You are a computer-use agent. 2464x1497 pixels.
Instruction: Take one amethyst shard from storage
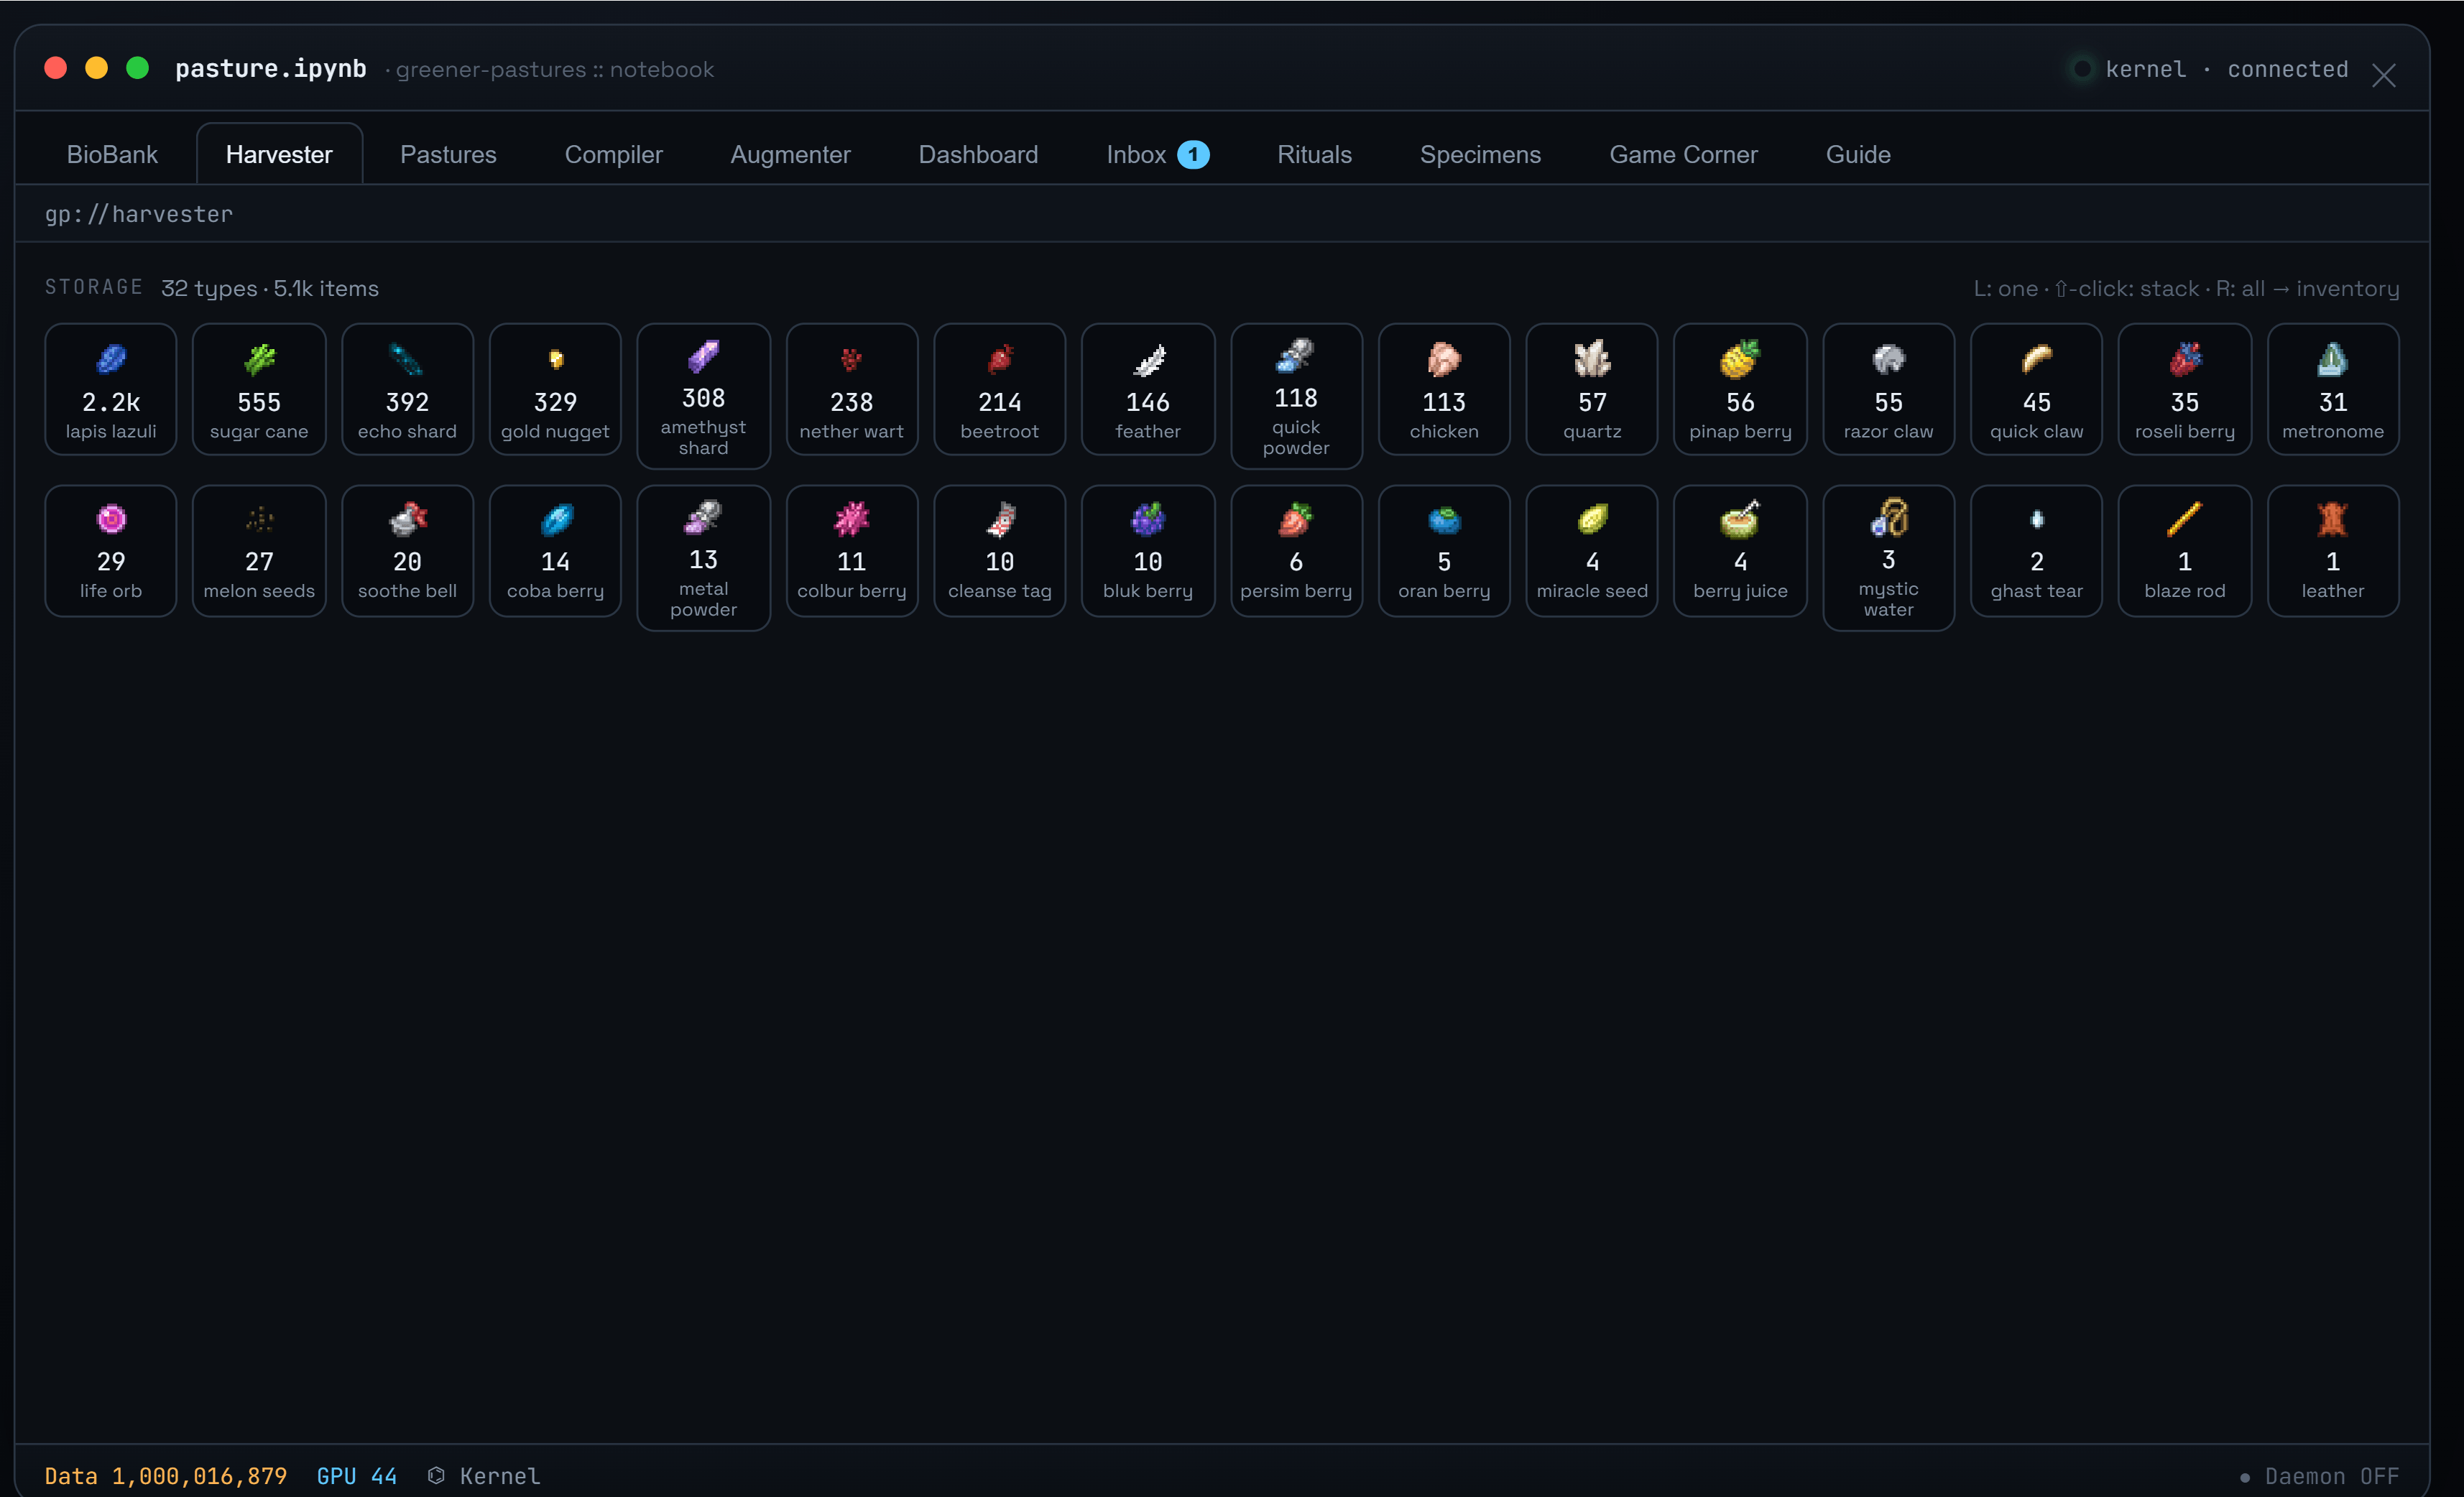[703, 396]
